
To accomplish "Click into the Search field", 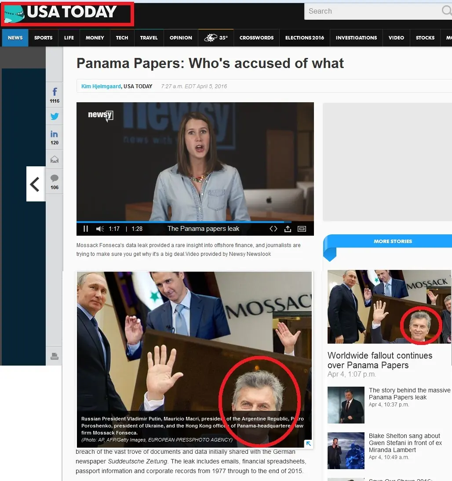I will coord(373,11).
